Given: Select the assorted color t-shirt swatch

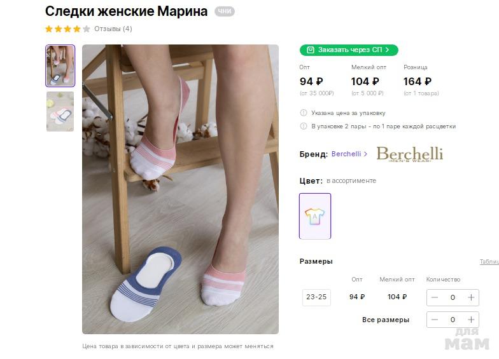Looking at the screenshot, I should [x=315, y=216].
